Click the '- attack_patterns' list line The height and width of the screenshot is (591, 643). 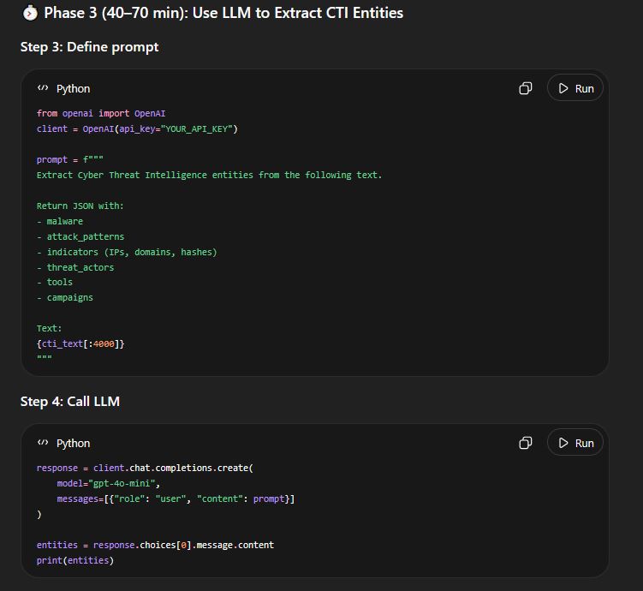coord(80,236)
